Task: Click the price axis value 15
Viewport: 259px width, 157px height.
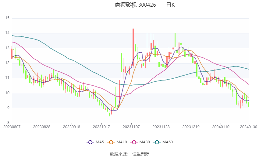Action: click(7, 18)
